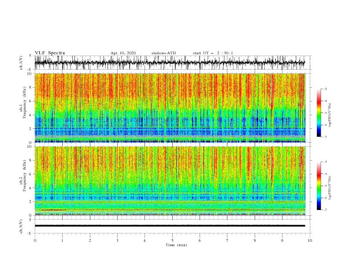Click time-axis tick label 0
Screen dimensions: 349x270
tap(35, 240)
